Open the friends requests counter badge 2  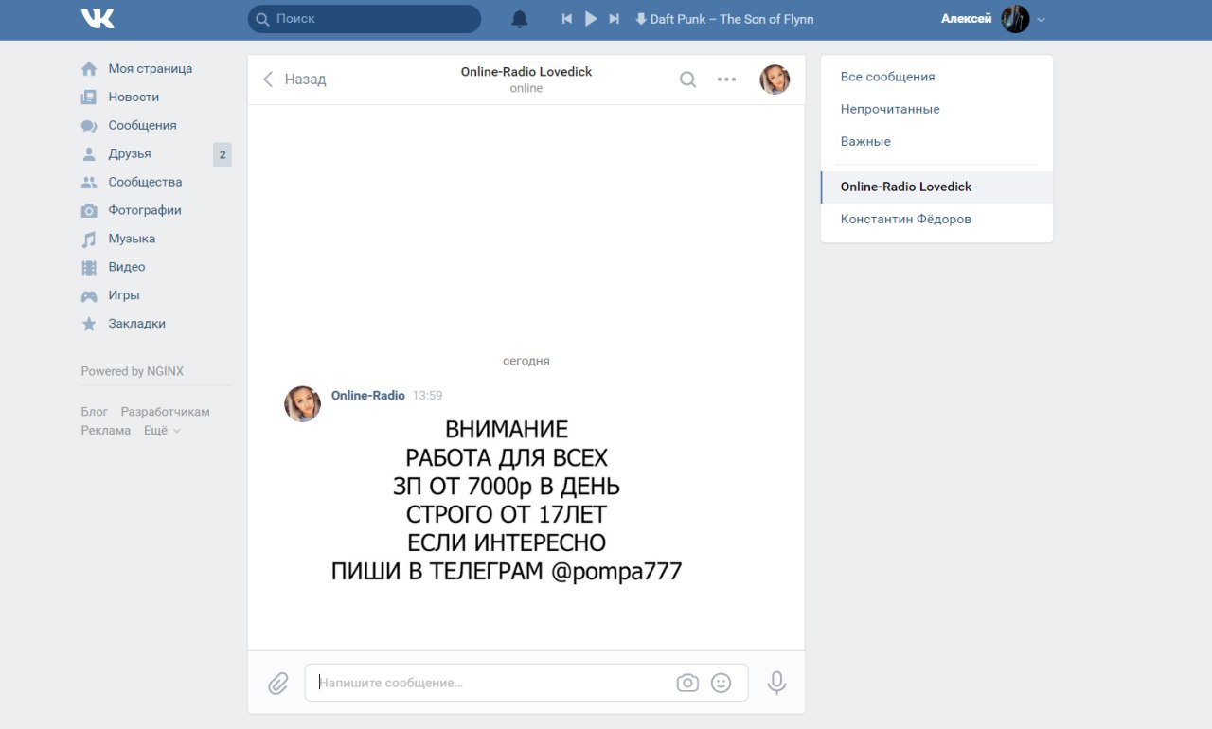pyautogui.click(x=223, y=154)
